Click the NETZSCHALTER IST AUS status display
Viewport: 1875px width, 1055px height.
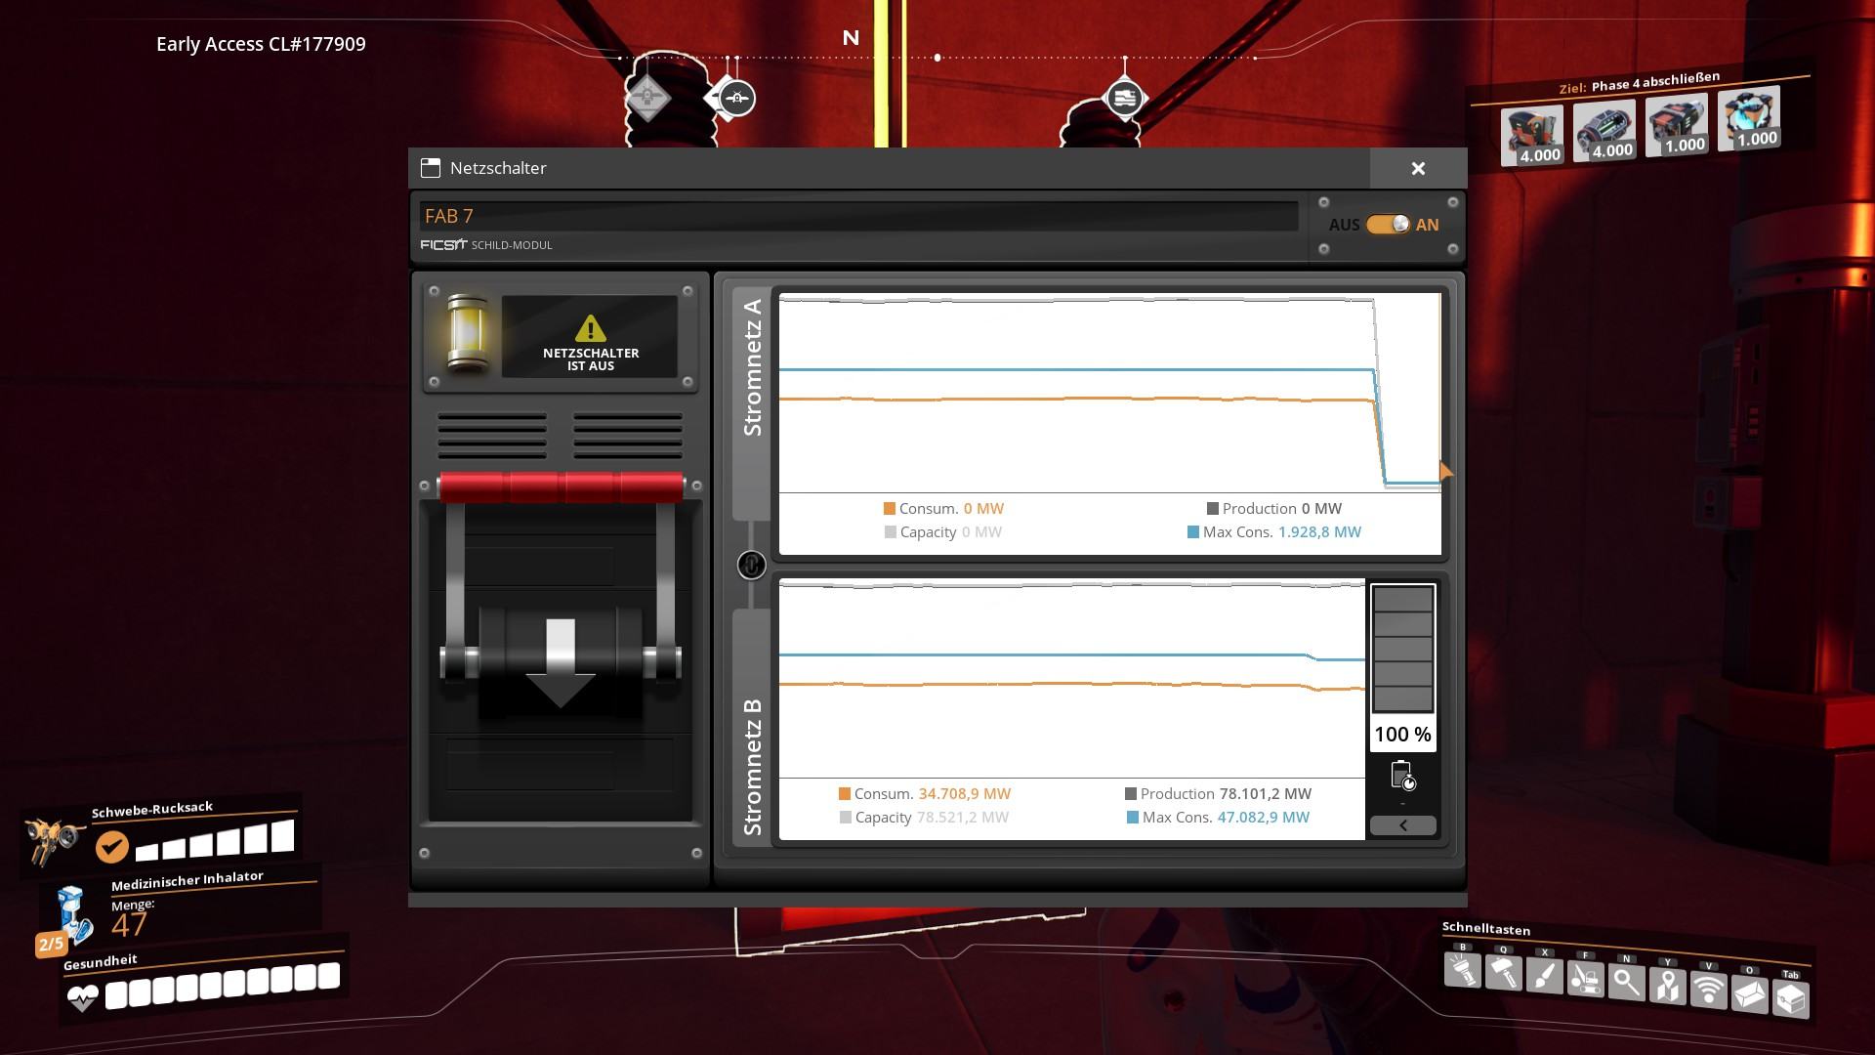pos(590,337)
